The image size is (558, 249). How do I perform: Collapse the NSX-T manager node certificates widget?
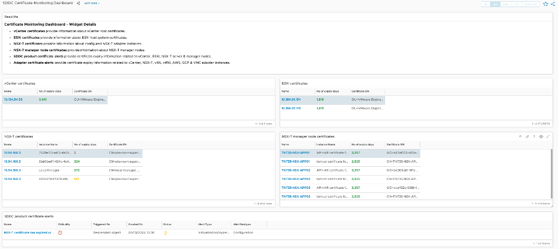519,136
